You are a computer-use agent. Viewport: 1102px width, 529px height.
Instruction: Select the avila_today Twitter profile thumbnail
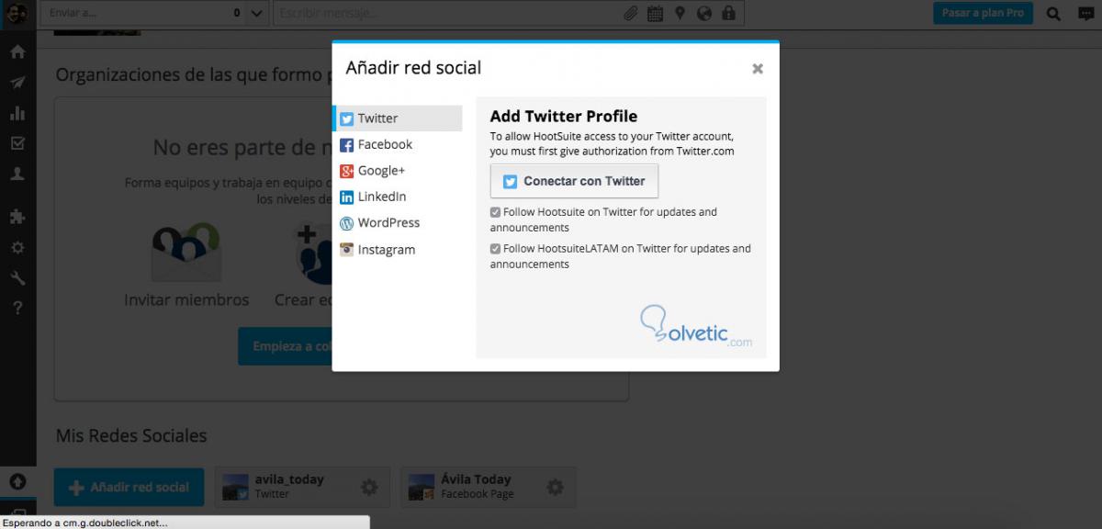pyautogui.click(x=236, y=487)
